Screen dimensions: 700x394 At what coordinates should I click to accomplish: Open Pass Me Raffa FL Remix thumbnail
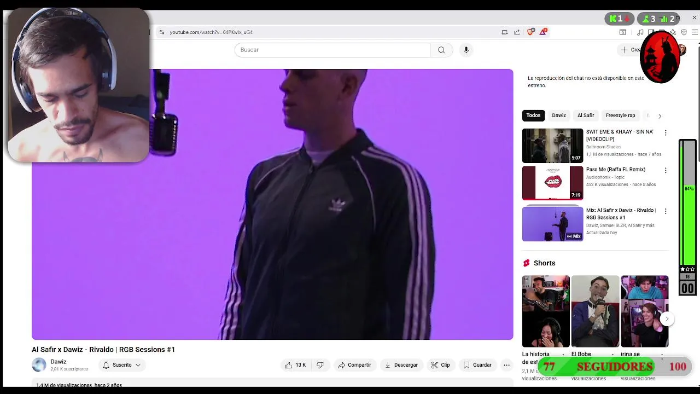pyautogui.click(x=552, y=183)
